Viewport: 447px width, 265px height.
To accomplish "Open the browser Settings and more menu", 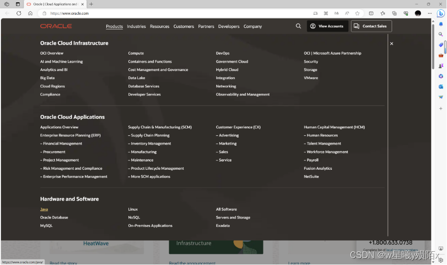I will (x=430, y=13).
